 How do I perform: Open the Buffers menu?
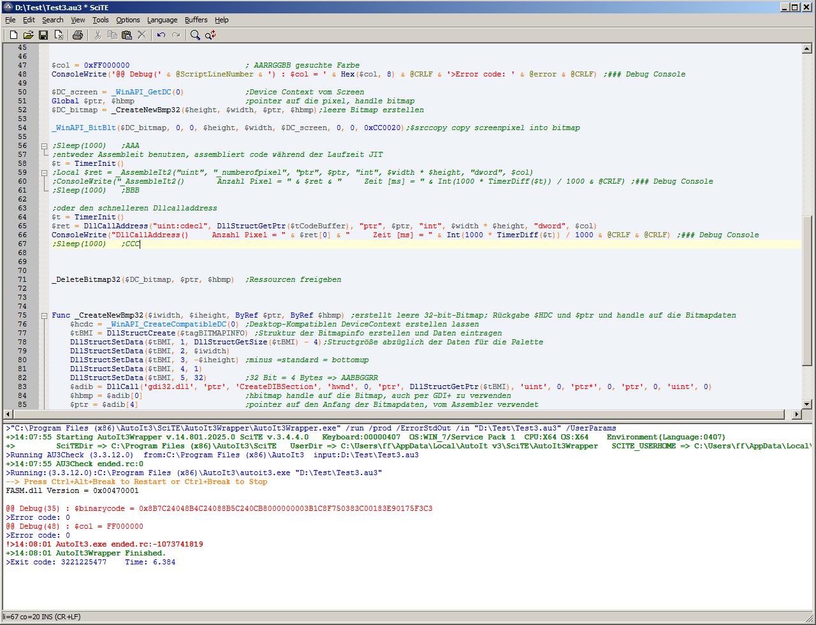(x=196, y=20)
